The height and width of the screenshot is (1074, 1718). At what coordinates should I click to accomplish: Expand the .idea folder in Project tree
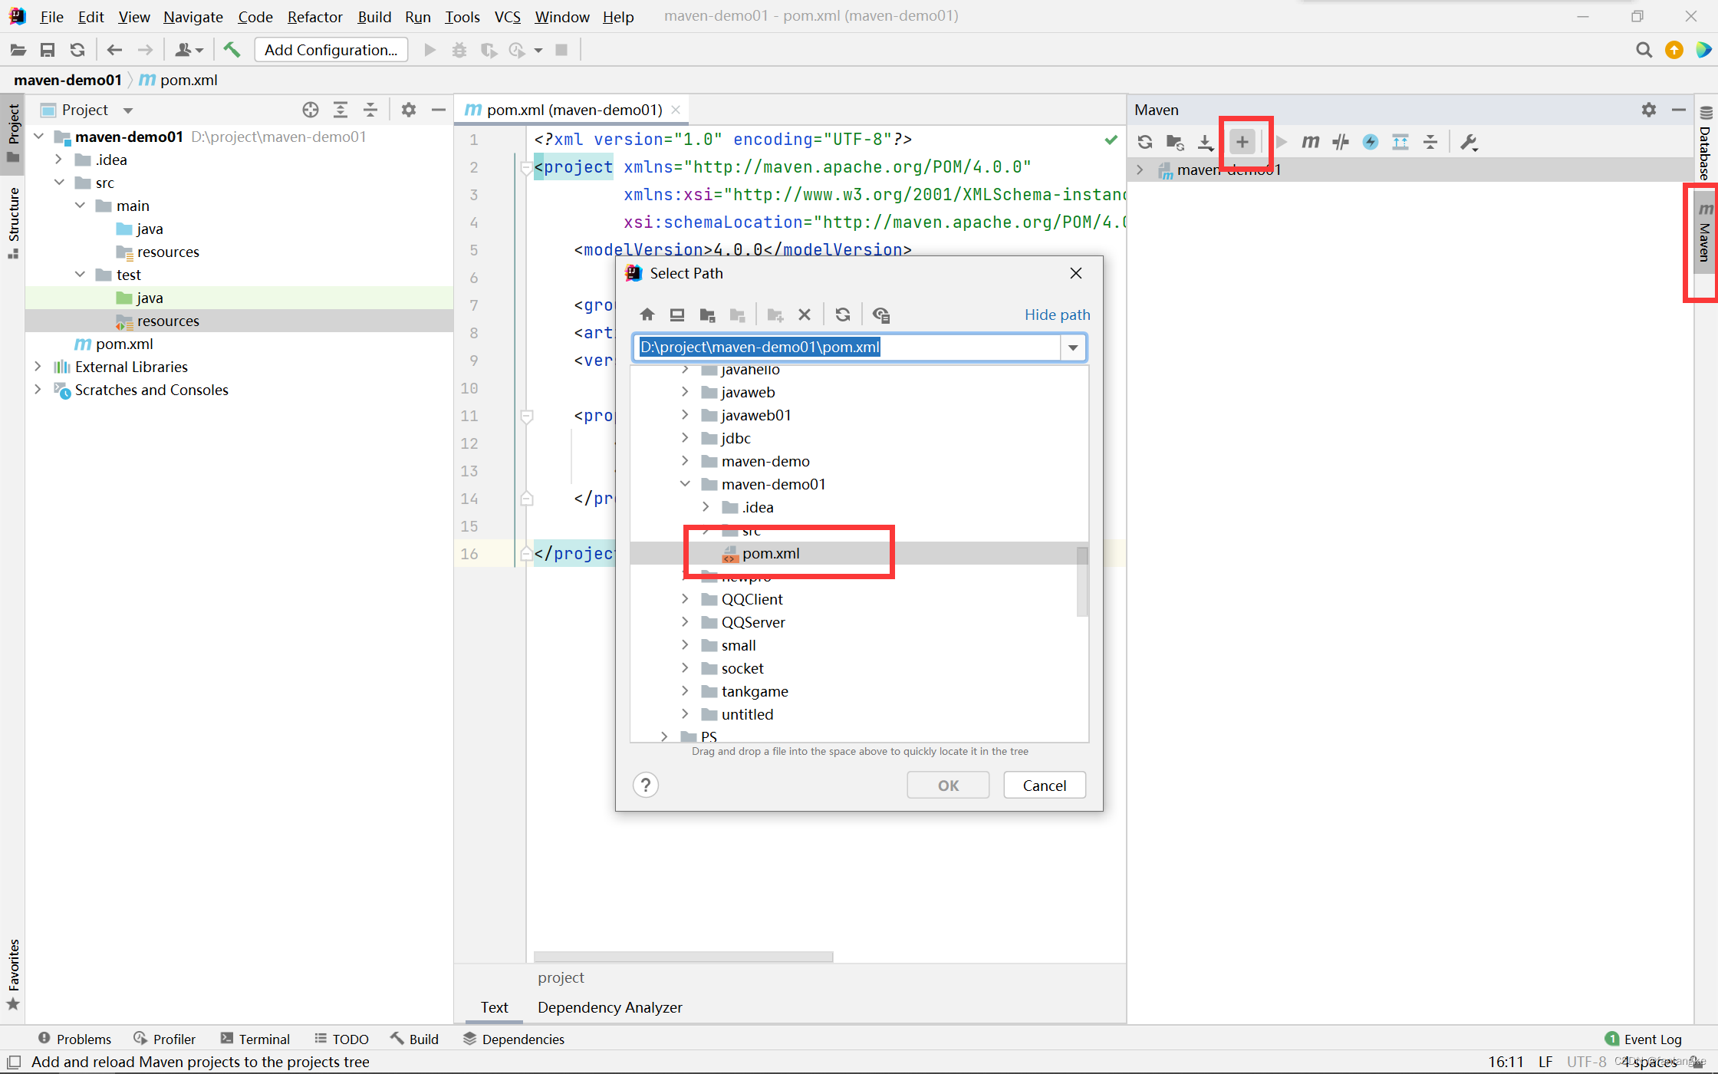(60, 160)
